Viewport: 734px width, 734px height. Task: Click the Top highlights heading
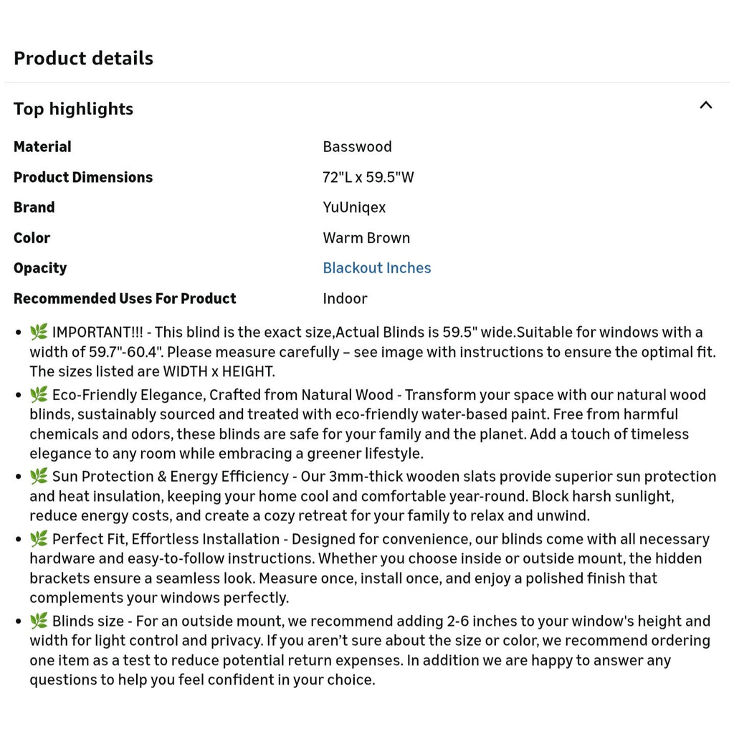point(74,109)
